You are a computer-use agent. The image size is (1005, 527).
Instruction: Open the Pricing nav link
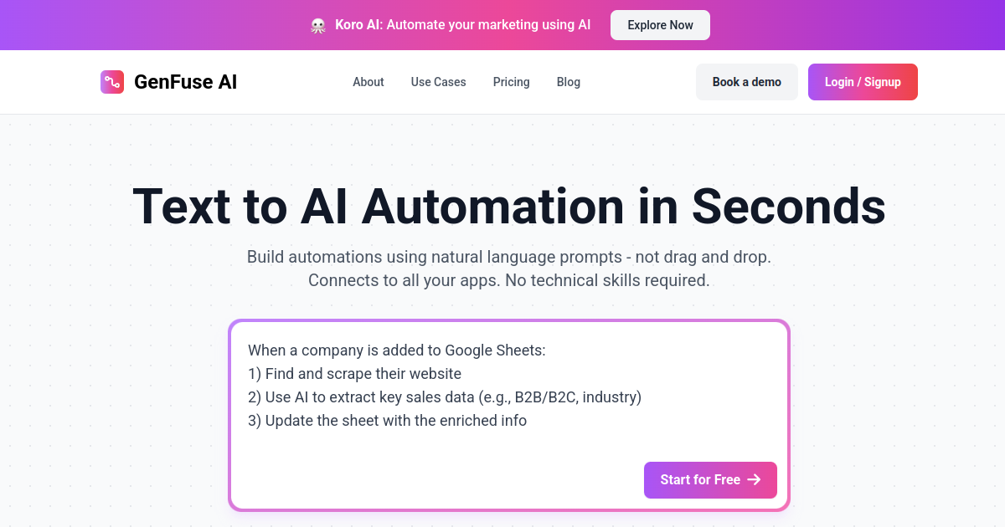pos(511,82)
